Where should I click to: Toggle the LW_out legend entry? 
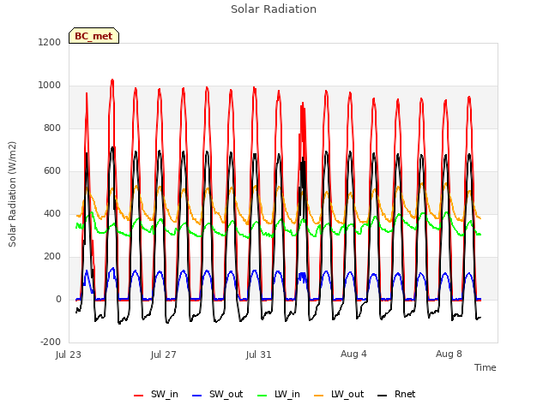[x=339, y=395]
